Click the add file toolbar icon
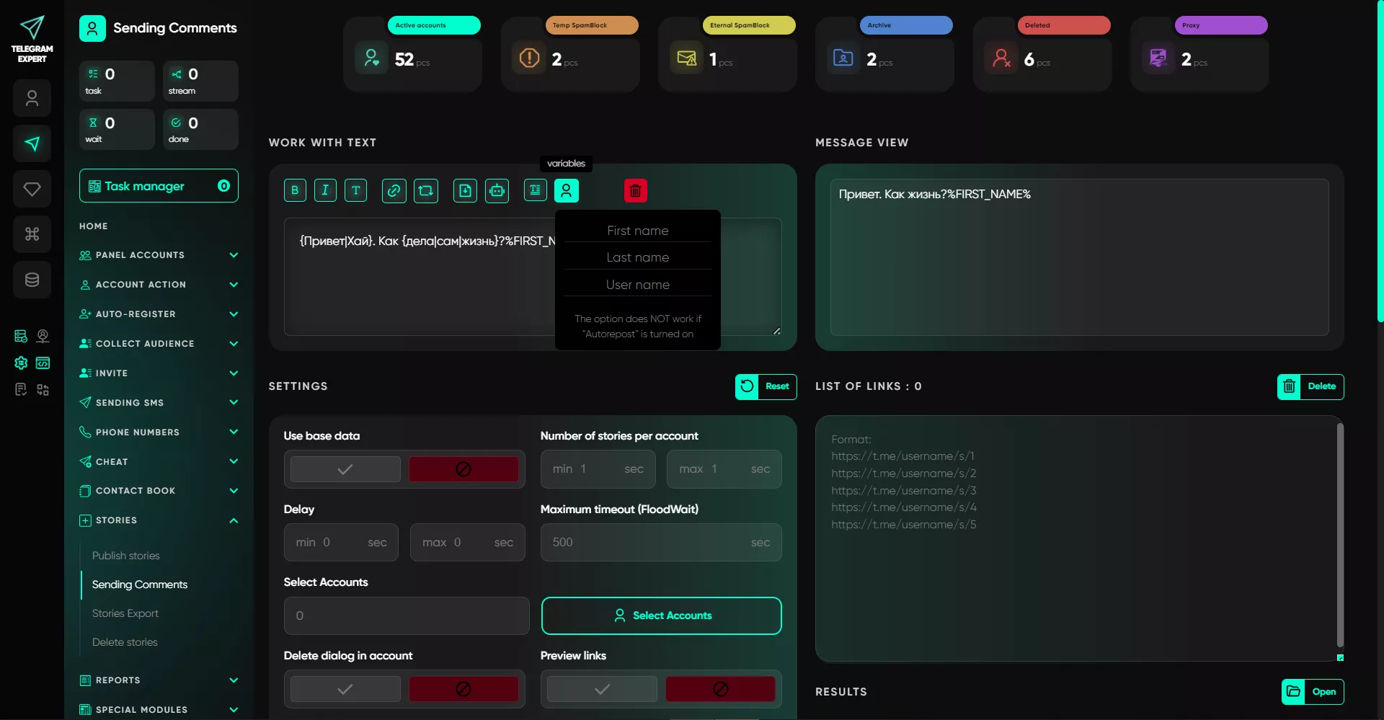This screenshot has width=1384, height=720. click(465, 190)
